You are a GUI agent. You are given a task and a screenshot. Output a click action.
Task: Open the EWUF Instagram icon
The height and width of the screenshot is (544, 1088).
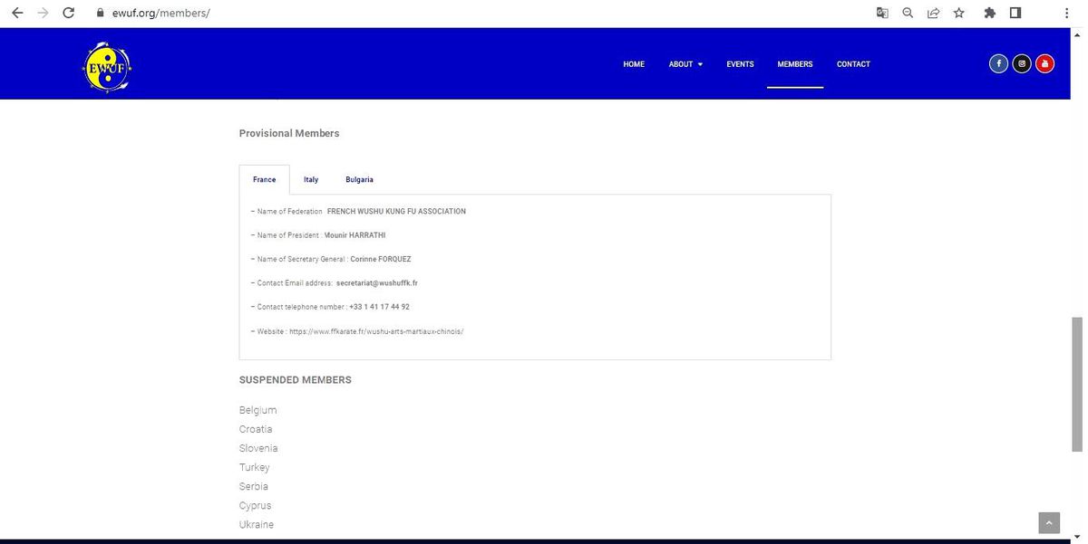1022,64
